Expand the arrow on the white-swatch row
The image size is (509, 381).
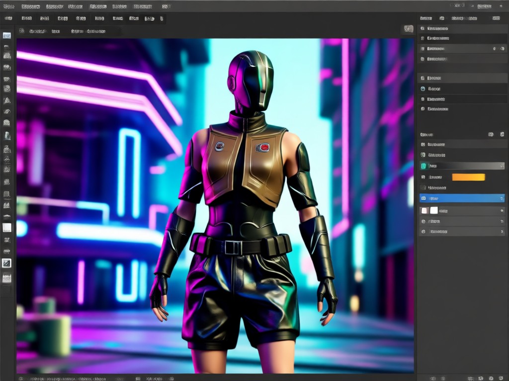tap(502, 211)
